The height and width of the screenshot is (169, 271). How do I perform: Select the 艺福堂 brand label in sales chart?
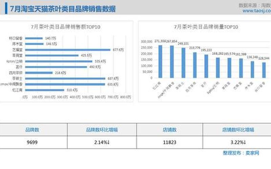(18, 50)
